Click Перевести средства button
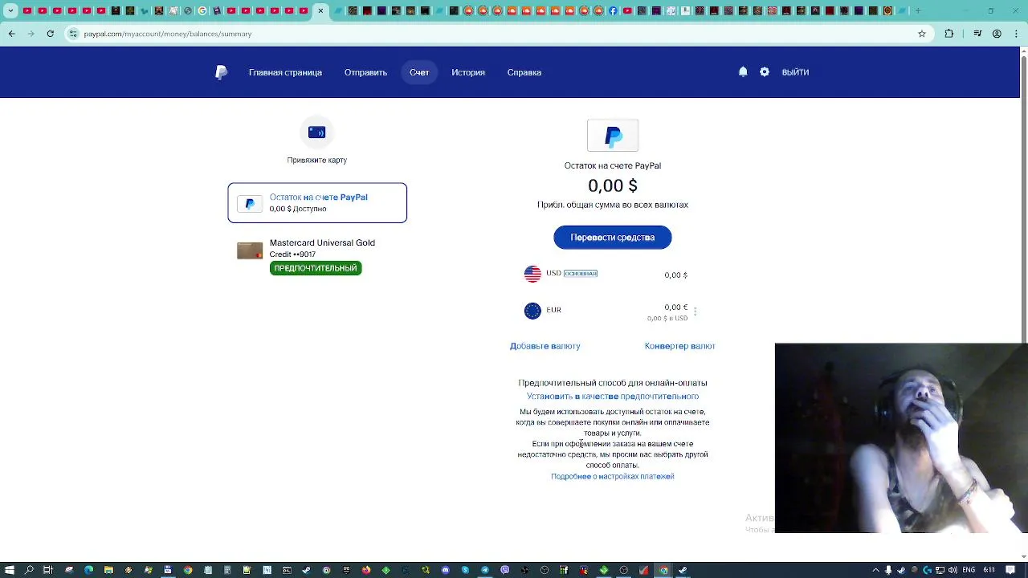Viewport: 1028px width, 578px height. coord(613,238)
